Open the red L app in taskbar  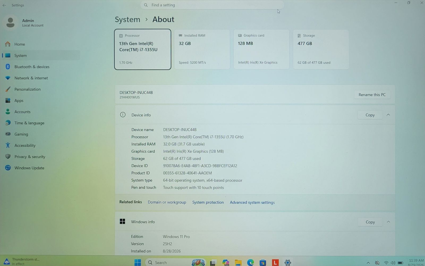tap(275, 263)
